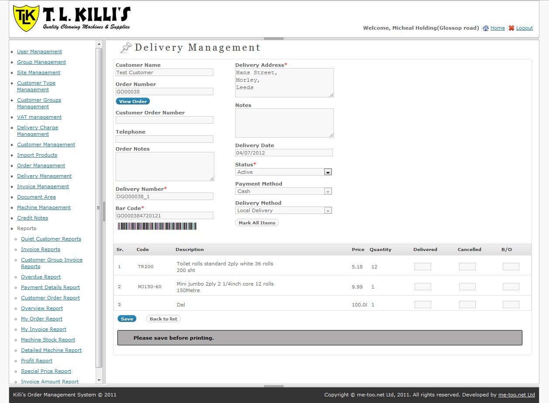Open Customer Groups Management page

(x=39, y=103)
